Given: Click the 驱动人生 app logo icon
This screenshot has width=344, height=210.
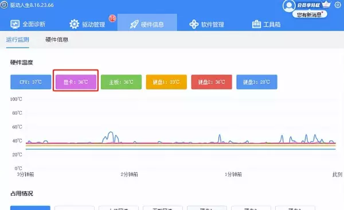Looking at the screenshot, I should (x=4, y=5).
